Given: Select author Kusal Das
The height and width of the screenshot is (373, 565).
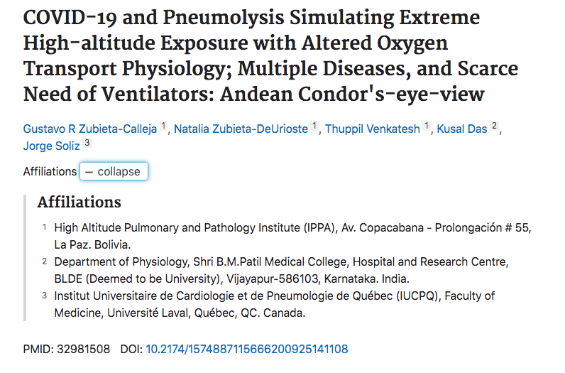Looking at the screenshot, I should click(463, 129).
